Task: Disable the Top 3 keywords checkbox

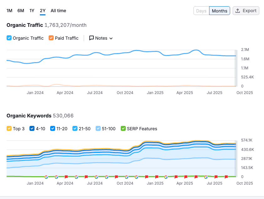Action: (9, 129)
